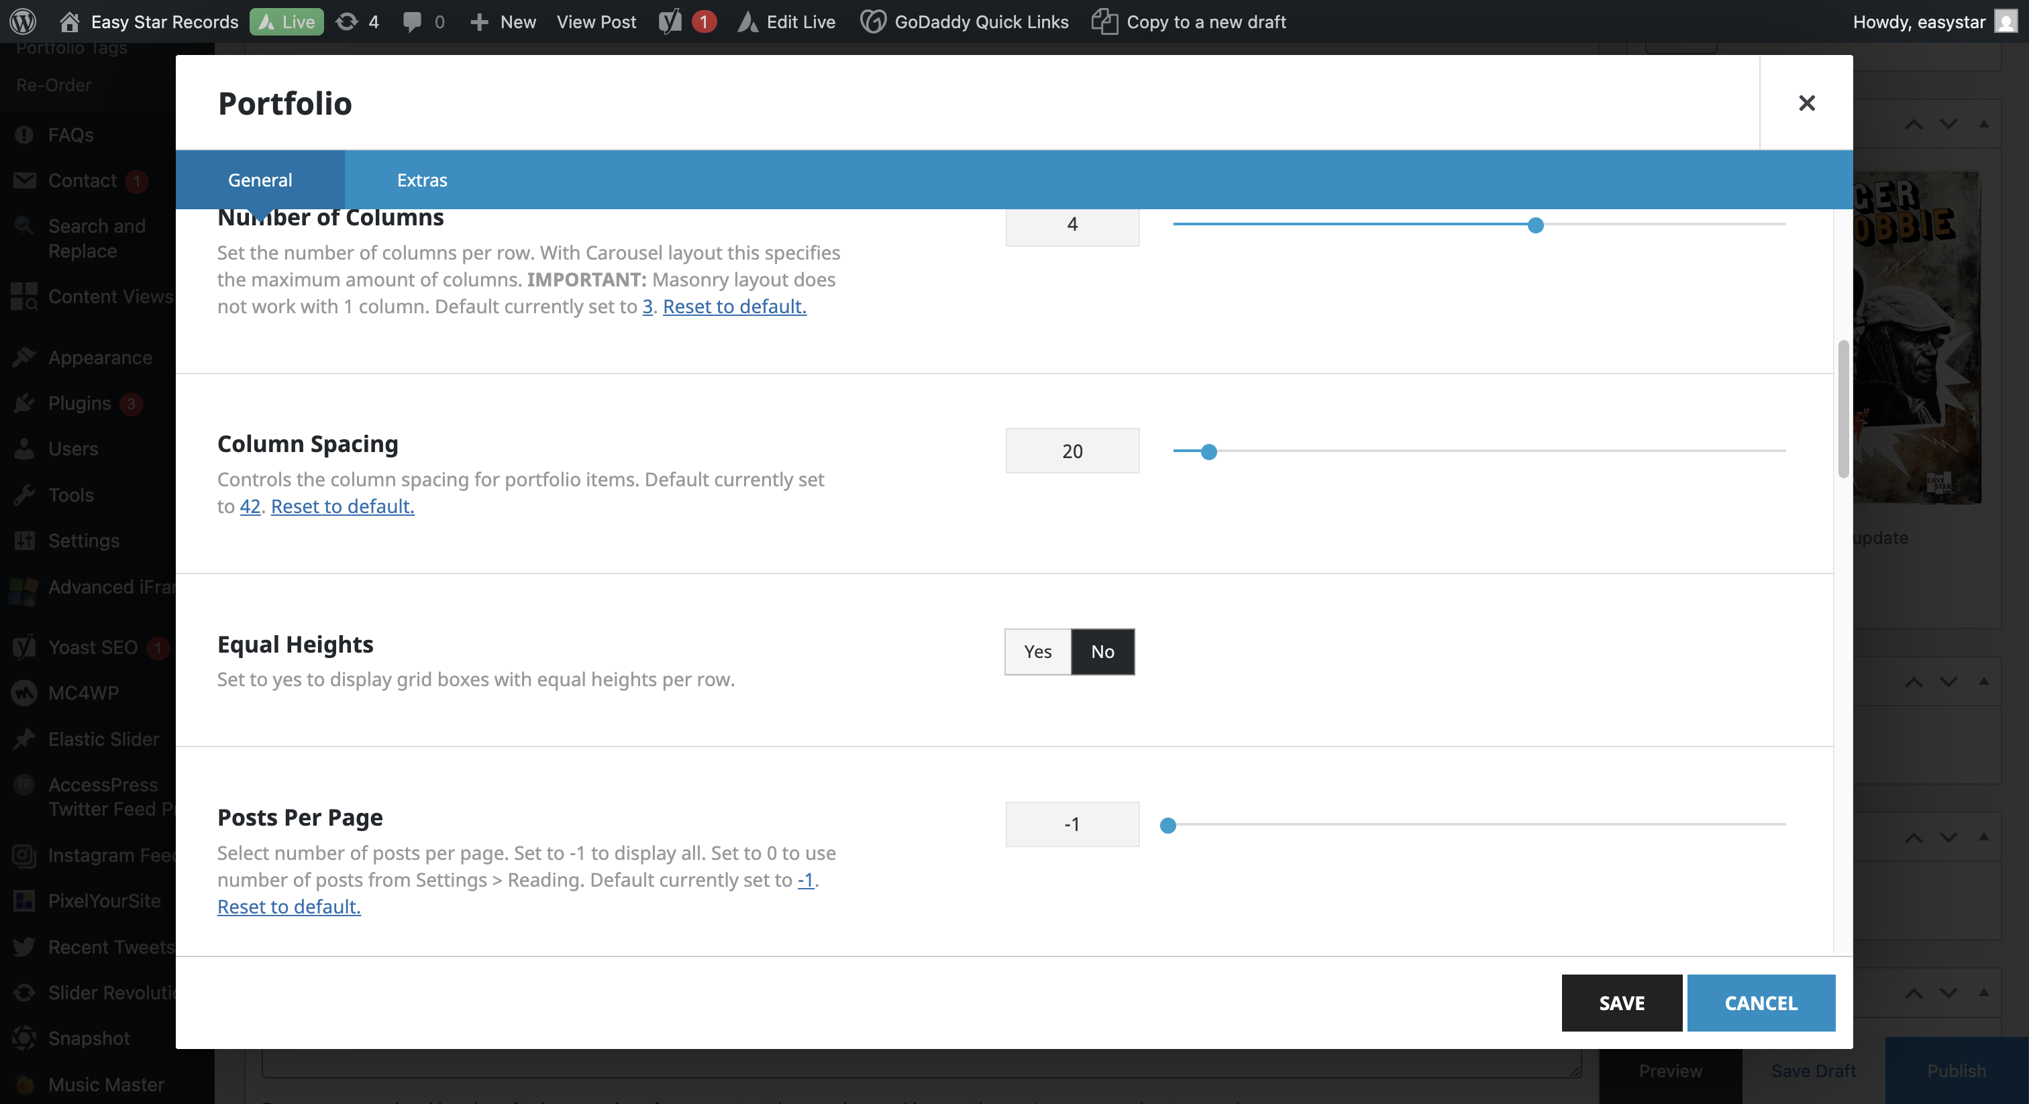This screenshot has height=1104, width=2029.
Task: Open the updates icon showing 4
Action: point(347,21)
